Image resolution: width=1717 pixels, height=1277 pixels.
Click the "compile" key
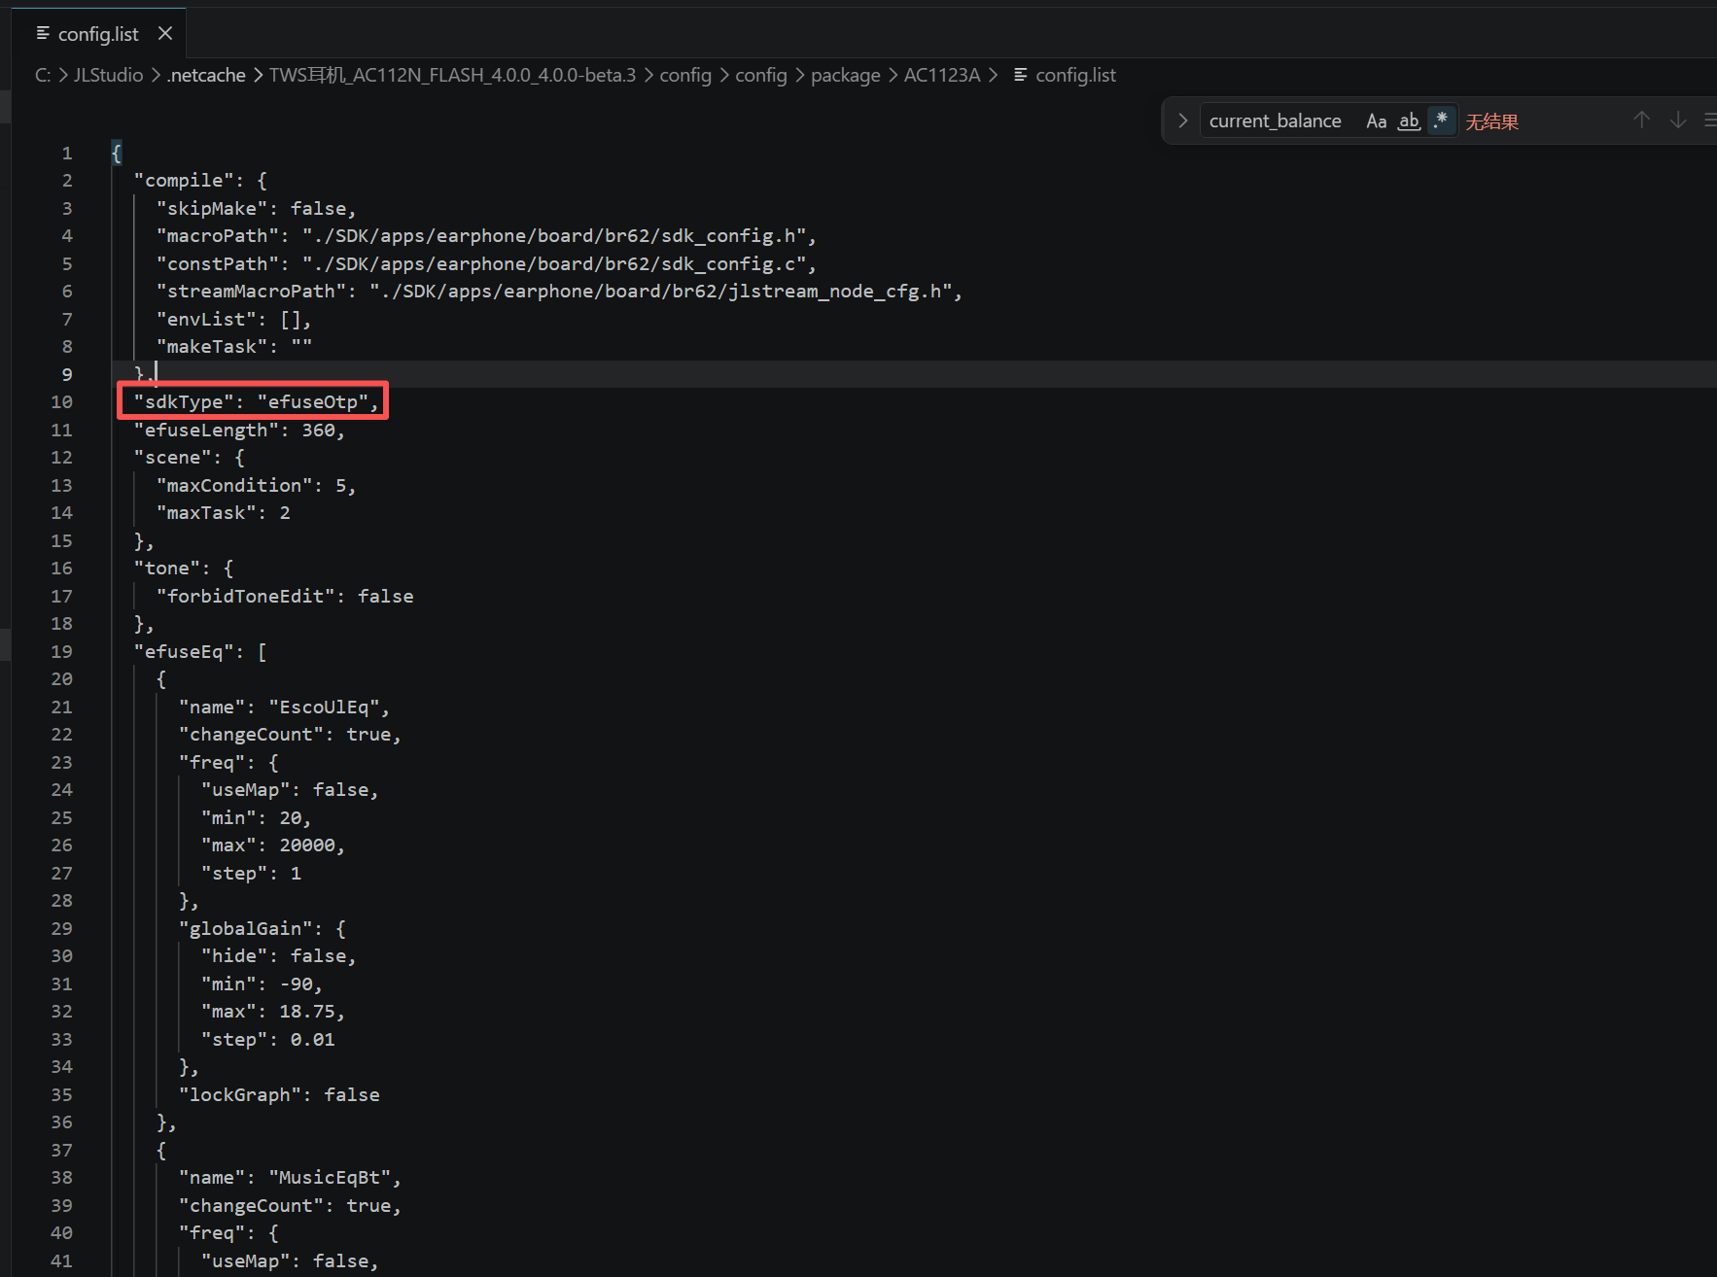click(184, 181)
